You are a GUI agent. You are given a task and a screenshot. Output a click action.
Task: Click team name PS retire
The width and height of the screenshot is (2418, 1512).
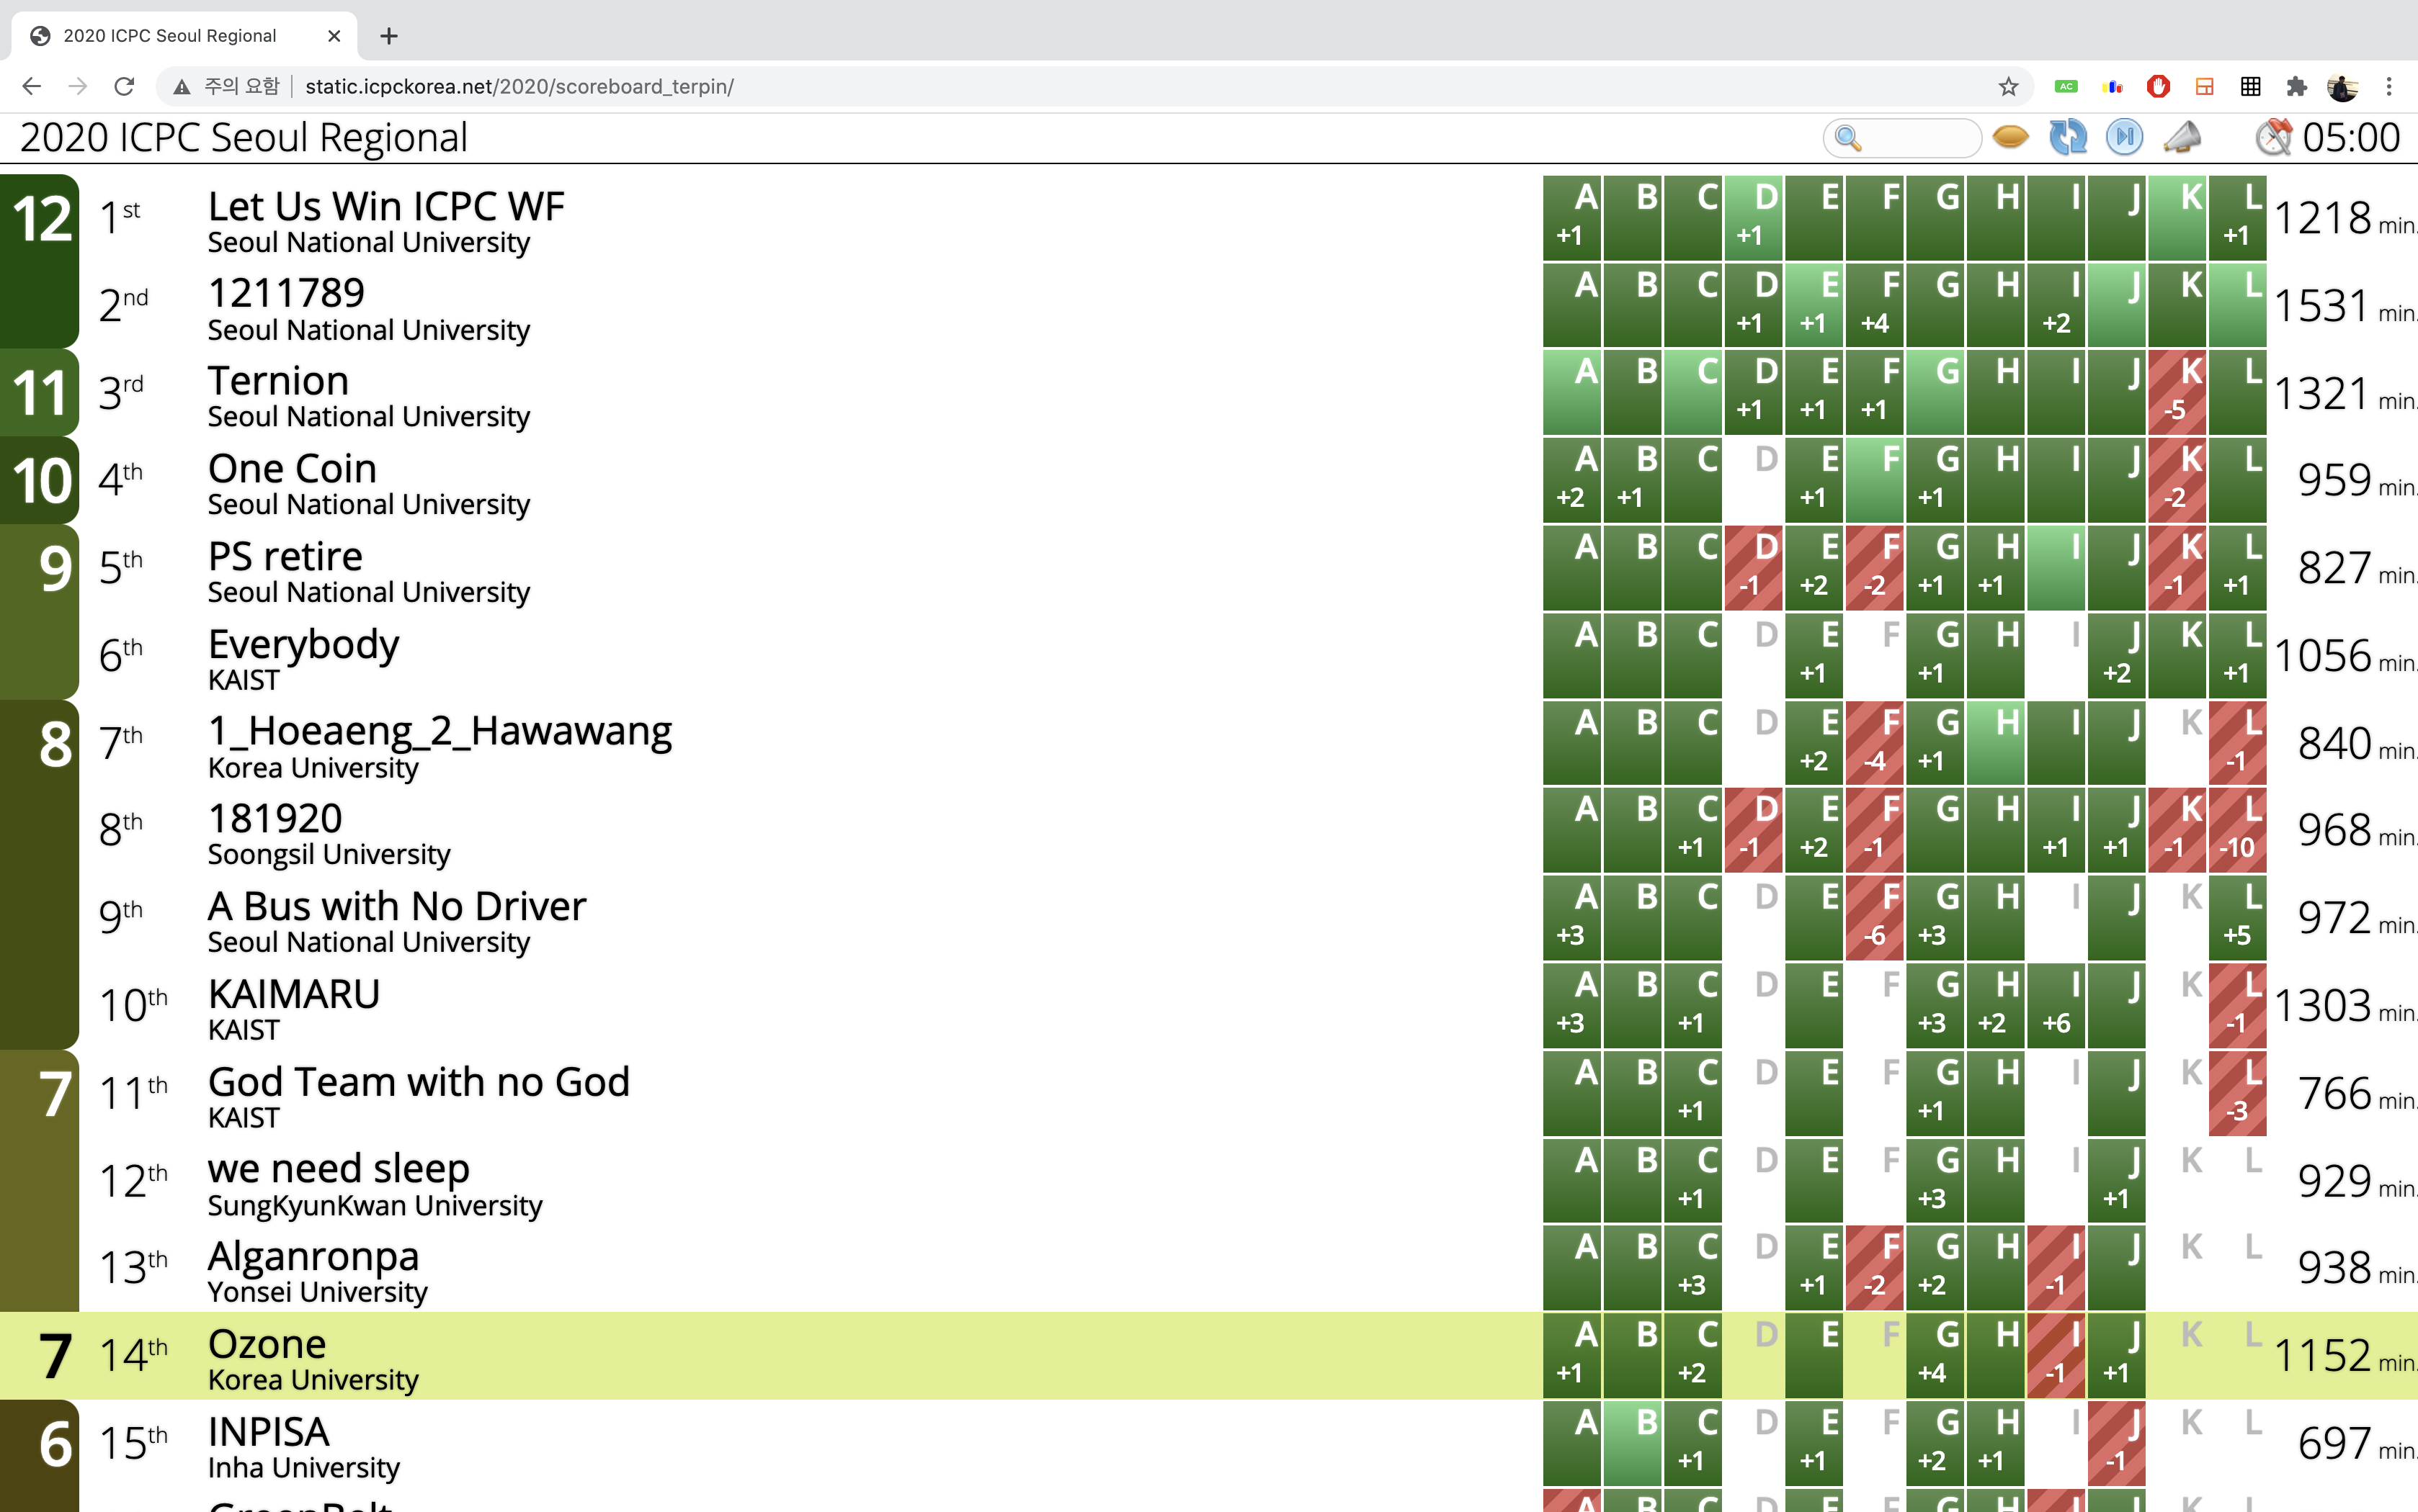pyautogui.click(x=285, y=556)
